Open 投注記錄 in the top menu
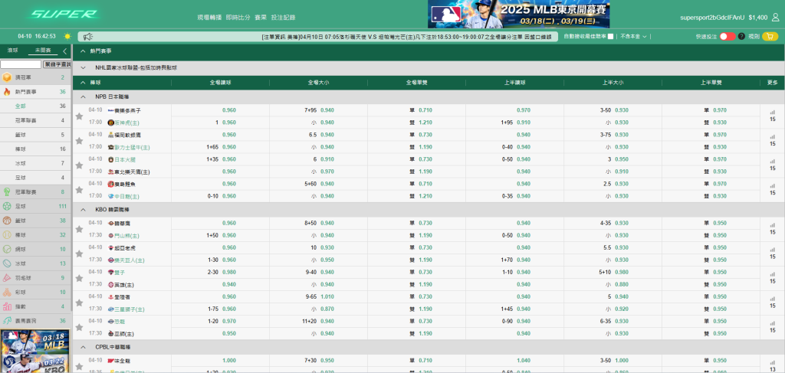 point(284,18)
